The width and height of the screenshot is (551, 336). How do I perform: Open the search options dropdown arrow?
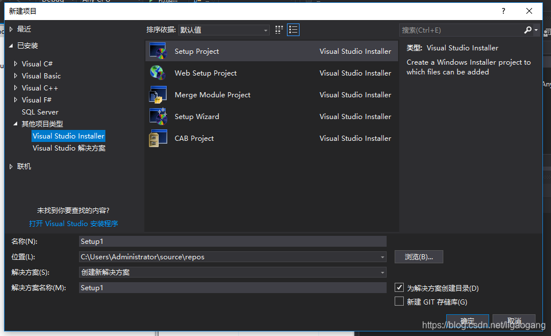tap(536, 30)
